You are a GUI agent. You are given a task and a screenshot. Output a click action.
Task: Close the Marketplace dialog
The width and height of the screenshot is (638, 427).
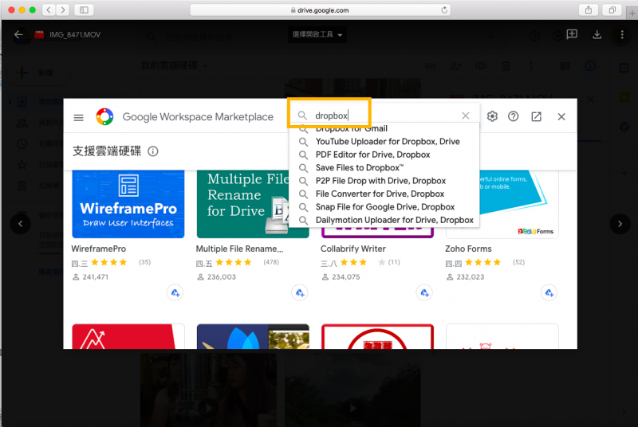pyautogui.click(x=561, y=116)
